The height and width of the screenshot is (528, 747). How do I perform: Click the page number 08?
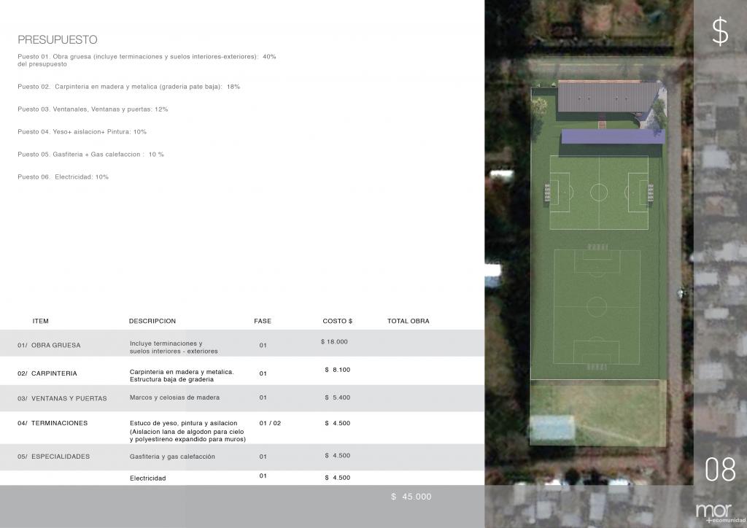click(x=720, y=470)
